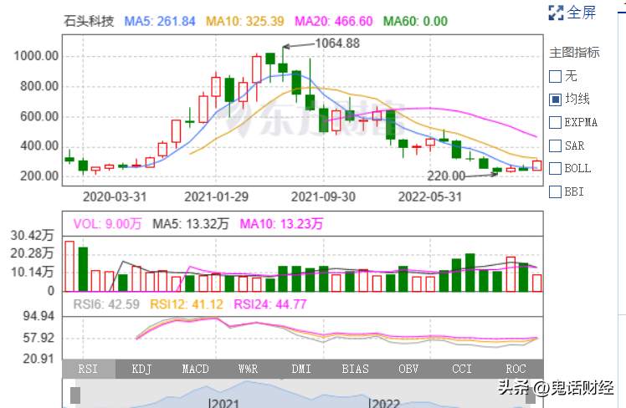Screen dimensions: 626x408
Task: Click the MA5: 261.84 legend value
Action: pyautogui.click(x=160, y=21)
